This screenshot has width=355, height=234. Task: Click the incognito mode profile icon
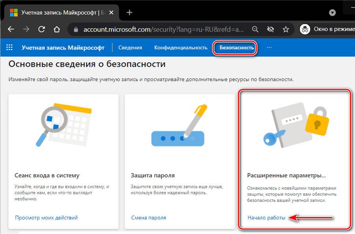pyautogui.click(x=305, y=29)
